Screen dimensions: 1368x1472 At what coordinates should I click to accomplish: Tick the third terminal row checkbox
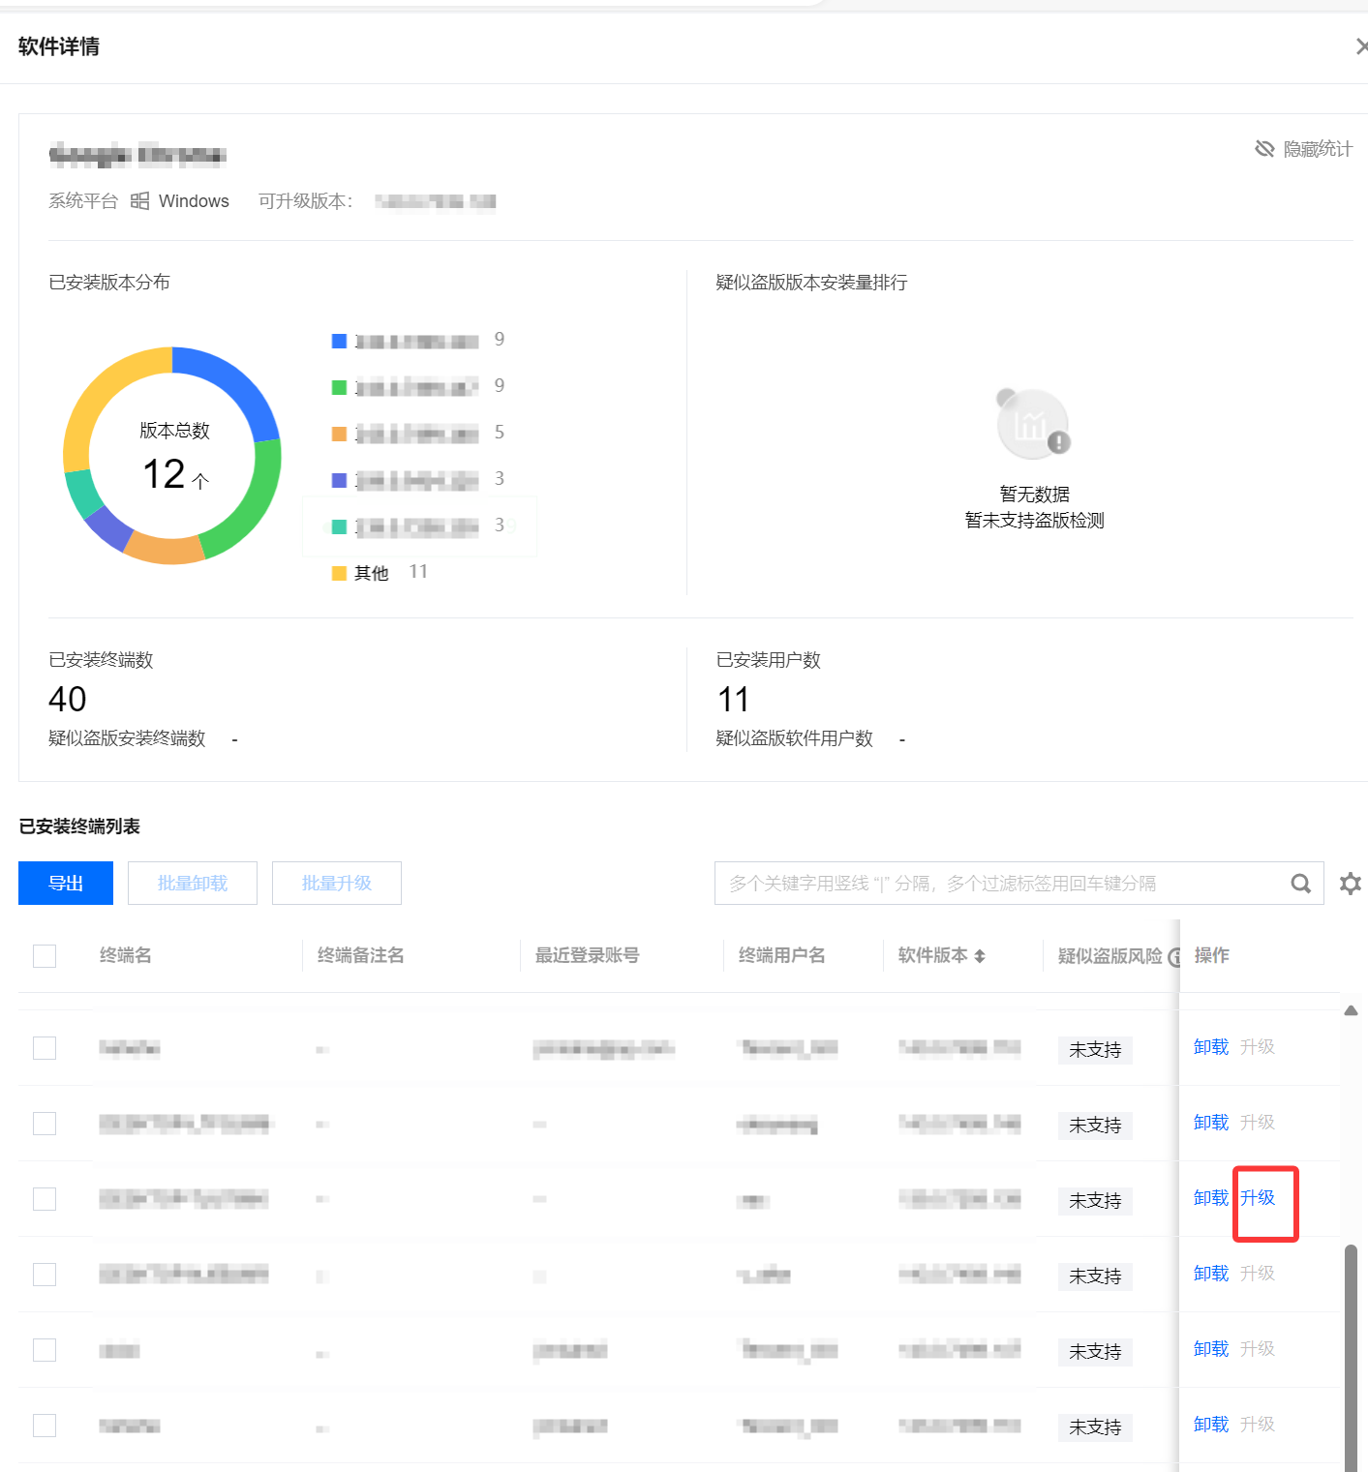click(x=45, y=1199)
